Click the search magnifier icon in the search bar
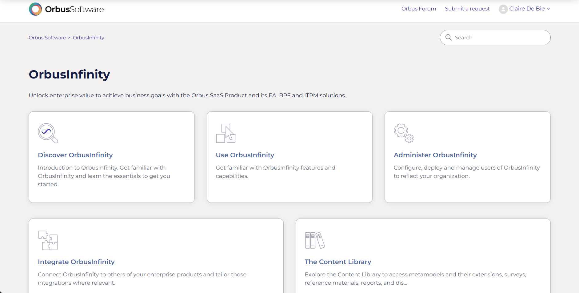The image size is (579, 293). tap(449, 37)
